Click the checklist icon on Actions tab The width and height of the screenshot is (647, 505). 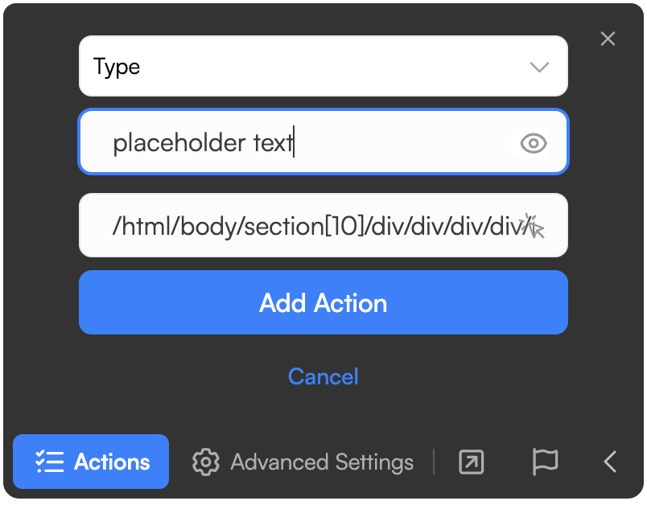click(x=50, y=462)
